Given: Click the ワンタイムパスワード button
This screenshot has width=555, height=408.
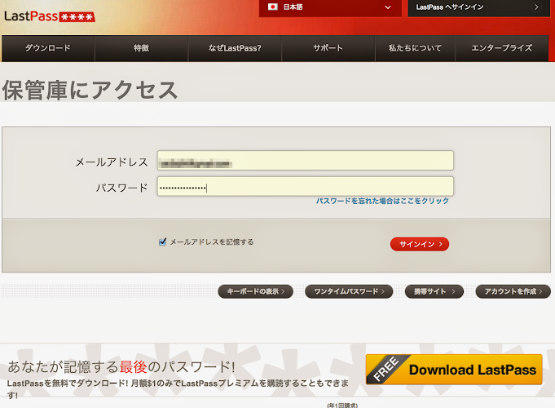Looking at the screenshot, I should point(349,291).
